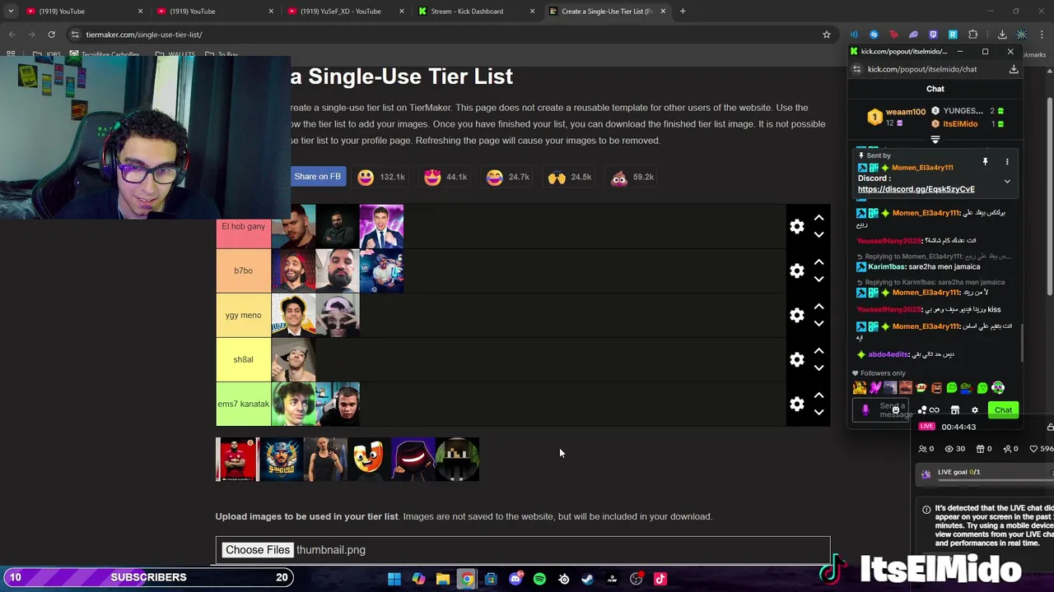Open Chrome downloads icon in toolbar
Screen dimensions: 1054x592
[x=1002, y=35]
